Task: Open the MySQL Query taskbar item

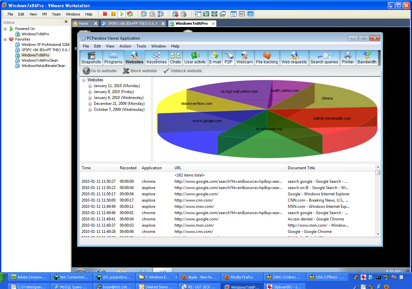Action: [x=71, y=287]
